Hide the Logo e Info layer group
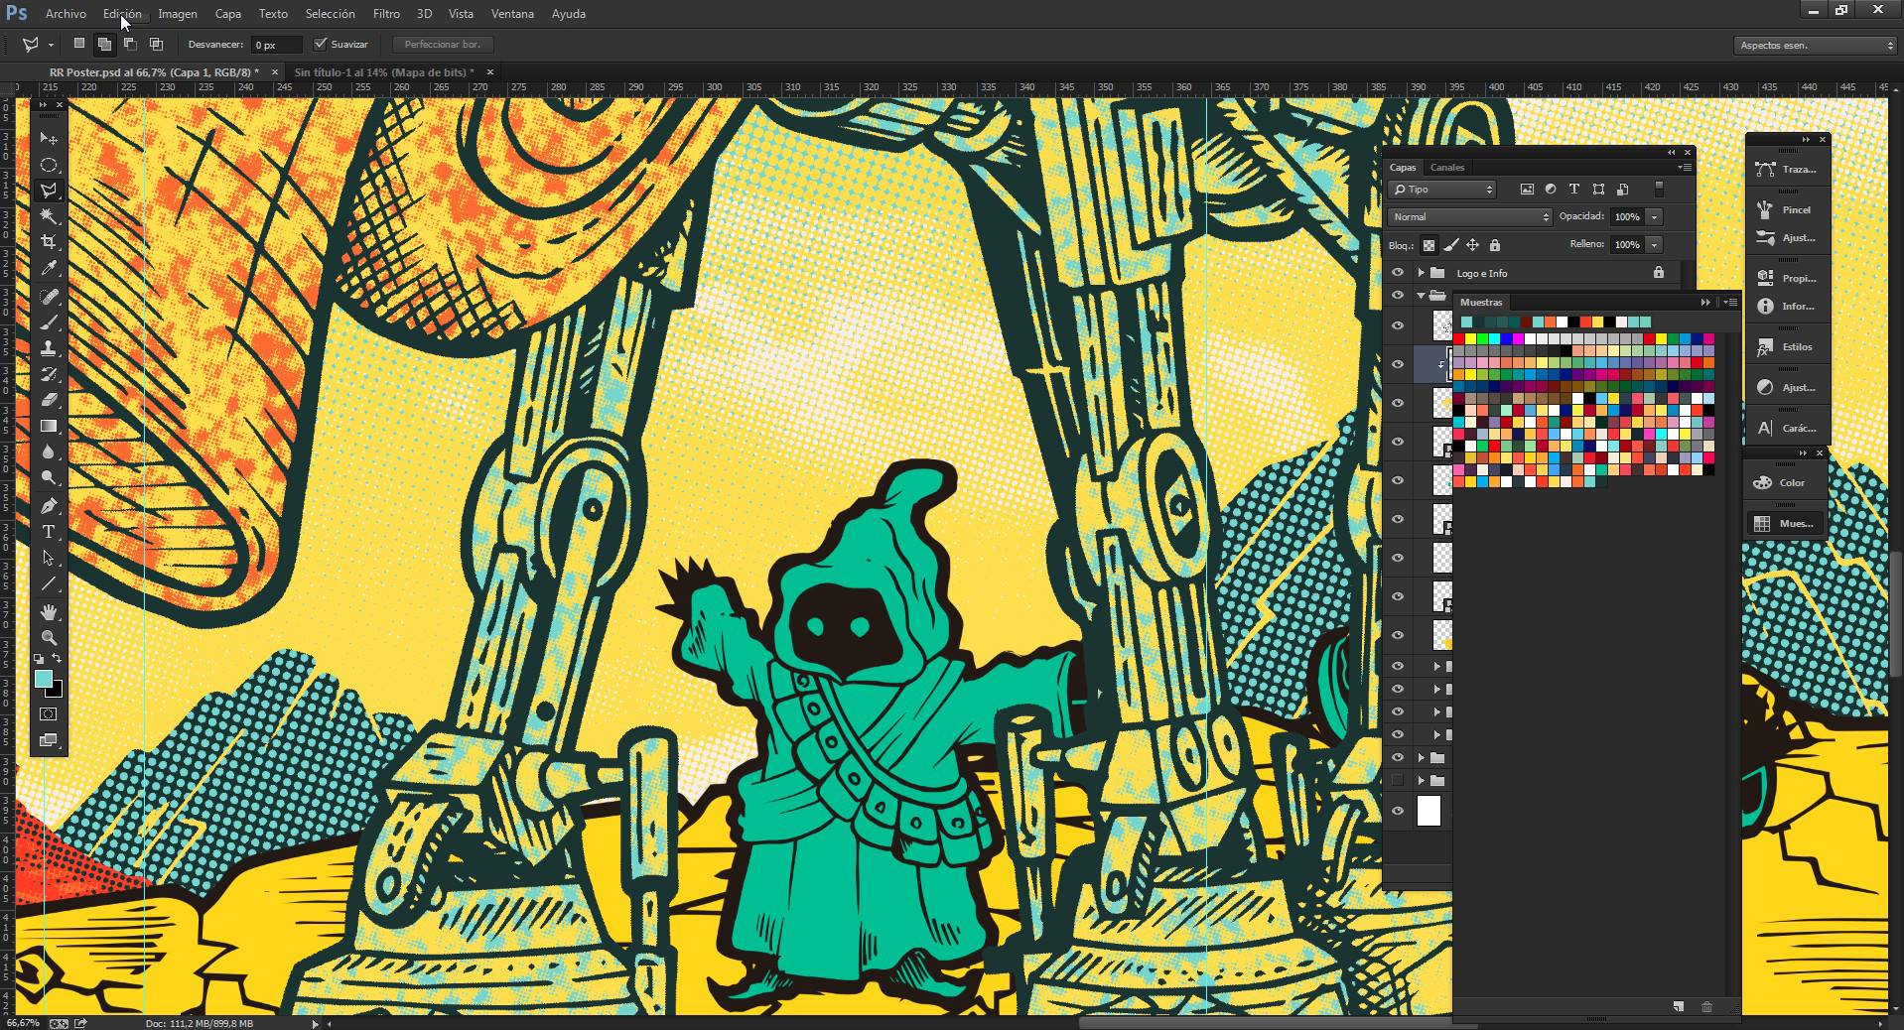1904x1030 pixels. point(1398,273)
